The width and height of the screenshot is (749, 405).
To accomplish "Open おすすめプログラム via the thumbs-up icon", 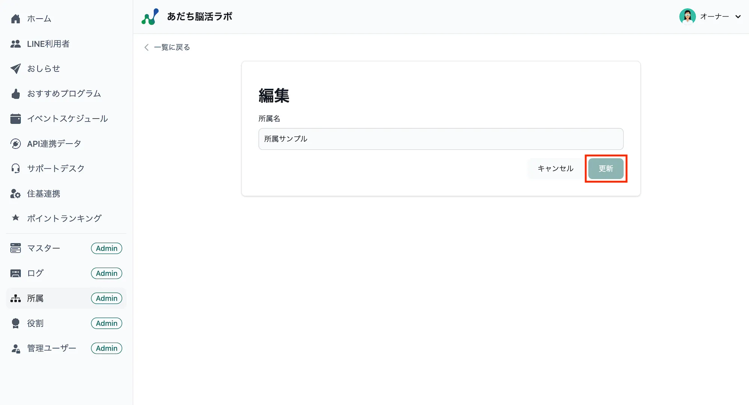I will pyautogui.click(x=15, y=94).
